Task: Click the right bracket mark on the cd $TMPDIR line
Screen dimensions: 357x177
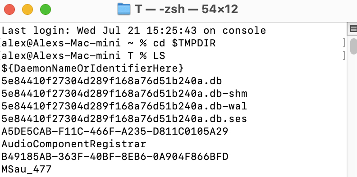Action: [344, 43]
